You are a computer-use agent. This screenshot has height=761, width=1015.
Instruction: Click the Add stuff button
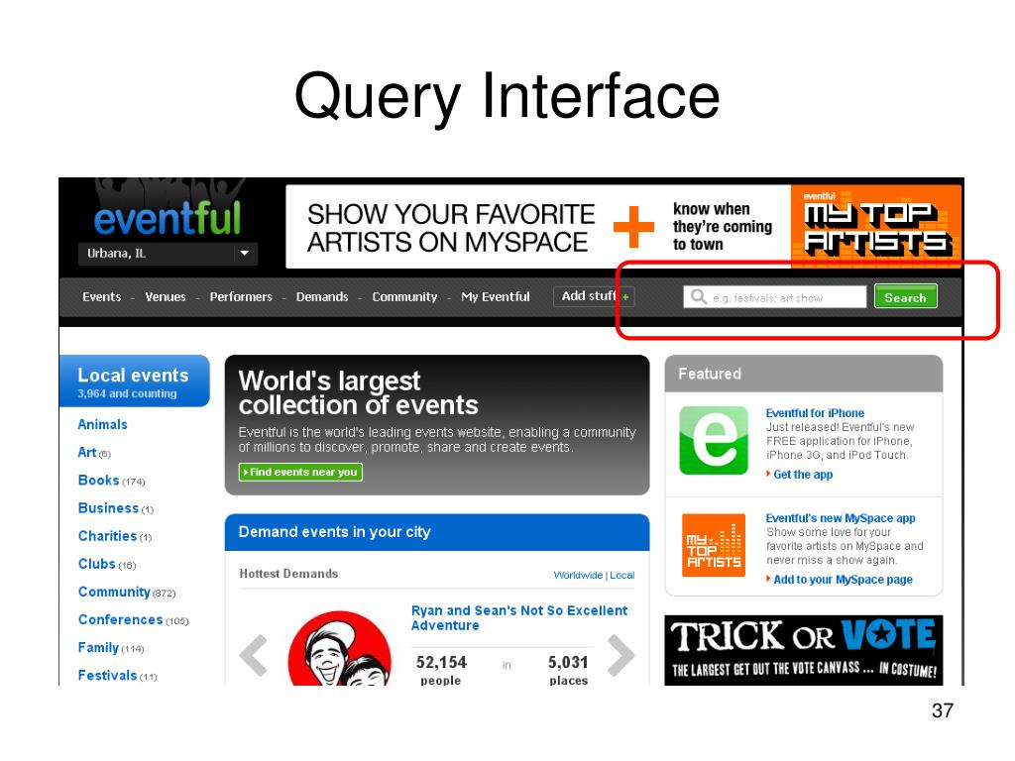[594, 296]
